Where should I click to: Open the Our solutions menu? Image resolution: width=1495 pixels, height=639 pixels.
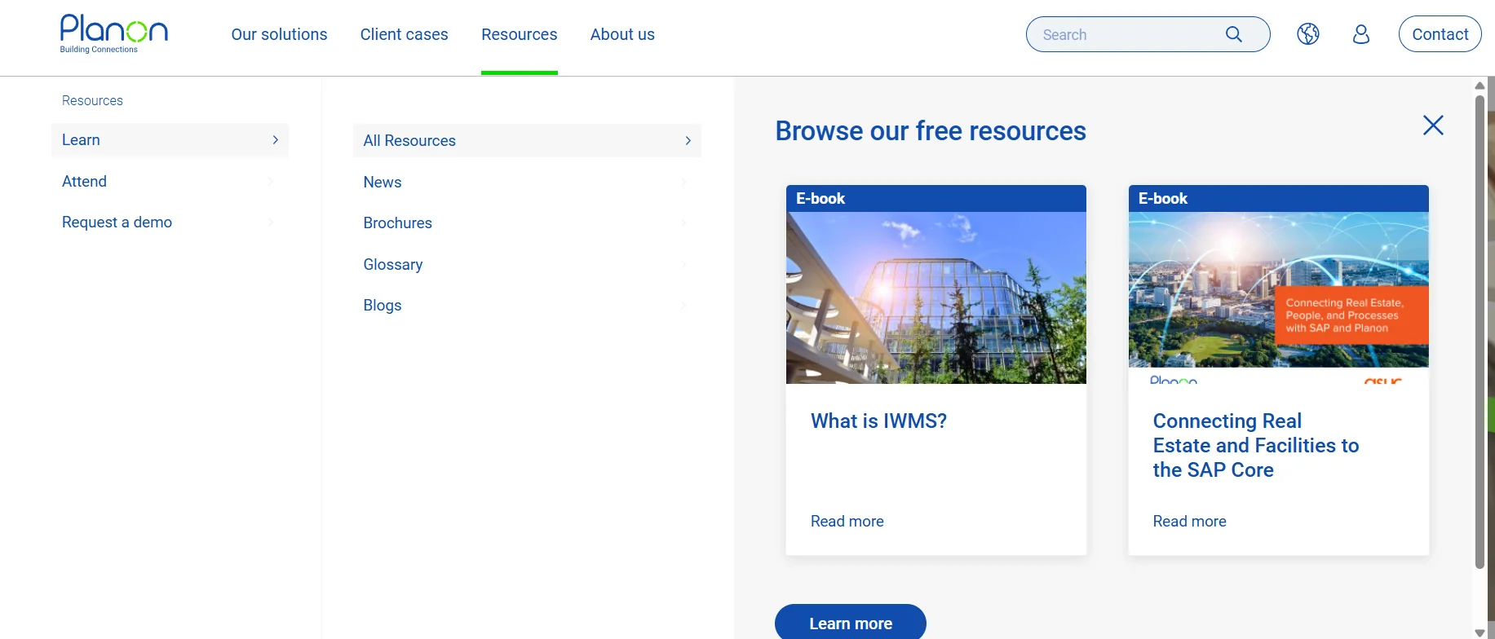click(x=279, y=35)
